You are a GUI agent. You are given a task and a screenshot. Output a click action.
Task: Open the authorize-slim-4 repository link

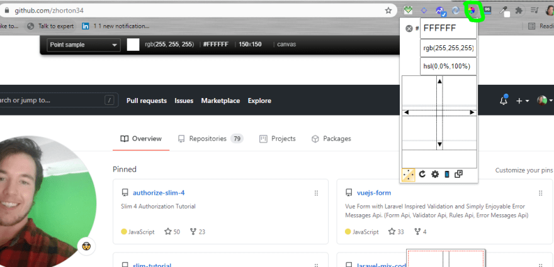[x=159, y=193]
